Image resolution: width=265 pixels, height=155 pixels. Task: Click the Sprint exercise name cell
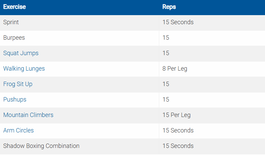11,22
